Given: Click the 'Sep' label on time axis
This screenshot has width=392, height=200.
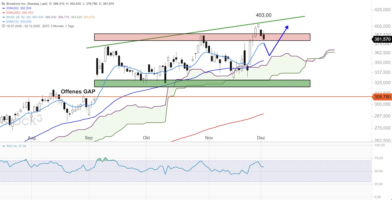Looking at the screenshot, I should [89, 138].
